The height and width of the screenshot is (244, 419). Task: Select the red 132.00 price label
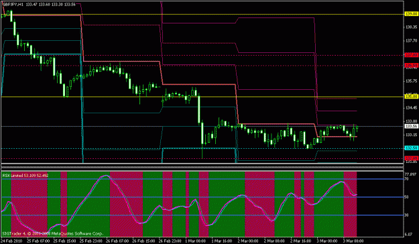point(412,158)
